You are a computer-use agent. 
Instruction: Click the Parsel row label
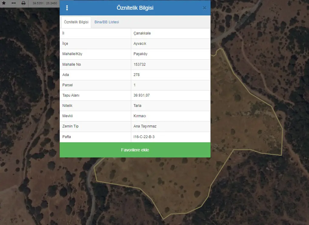[x=67, y=85]
